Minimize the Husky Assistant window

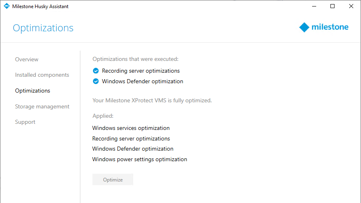[x=314, y=6]
